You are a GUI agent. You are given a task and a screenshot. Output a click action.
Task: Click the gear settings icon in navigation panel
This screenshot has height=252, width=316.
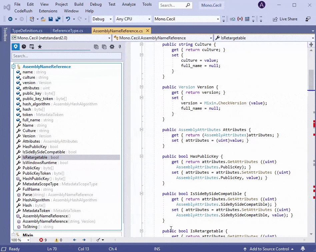(x=112, y=47)
